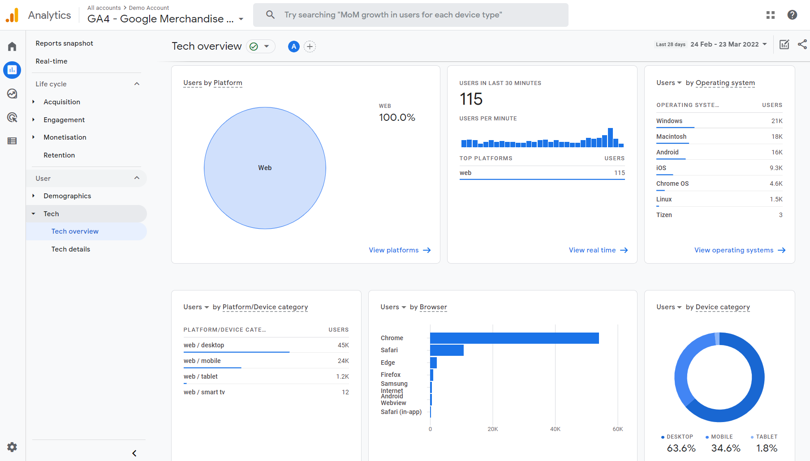Open the Home icon in left rail
This screenshot has height=461, width=810.
(x=12, y=47)
